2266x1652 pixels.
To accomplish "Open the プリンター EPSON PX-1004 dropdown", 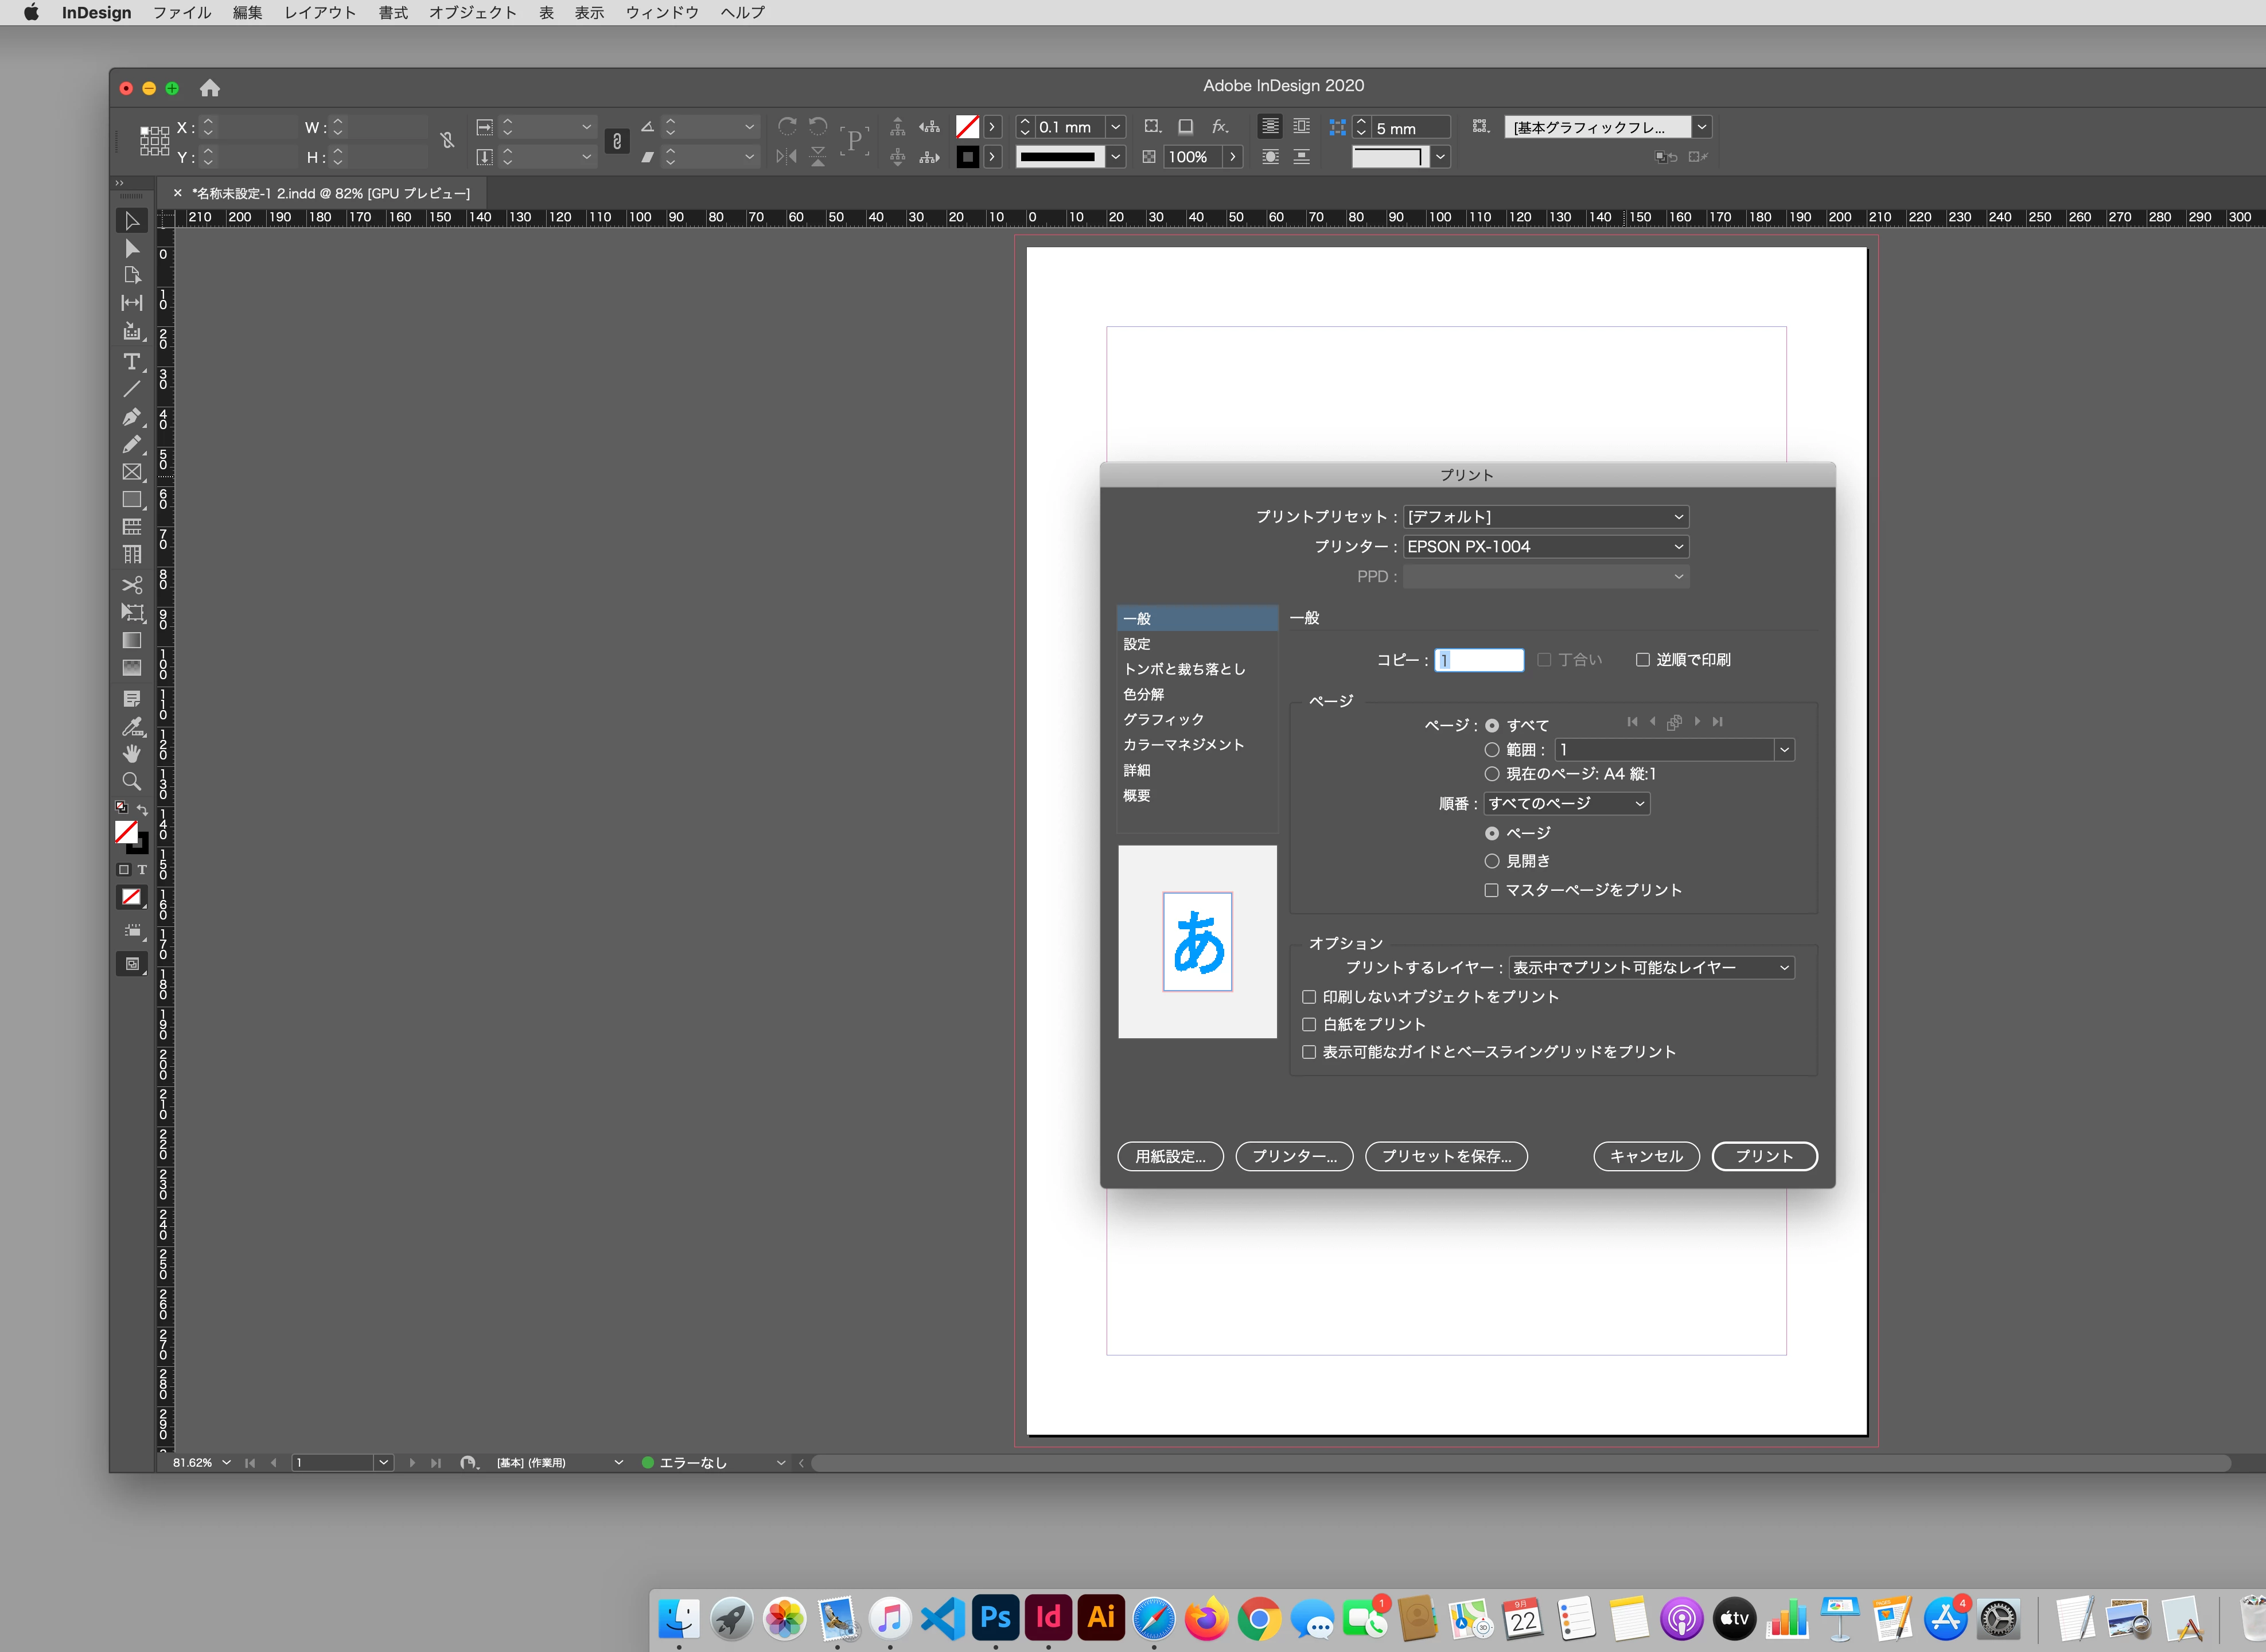I will point(1545,547).
